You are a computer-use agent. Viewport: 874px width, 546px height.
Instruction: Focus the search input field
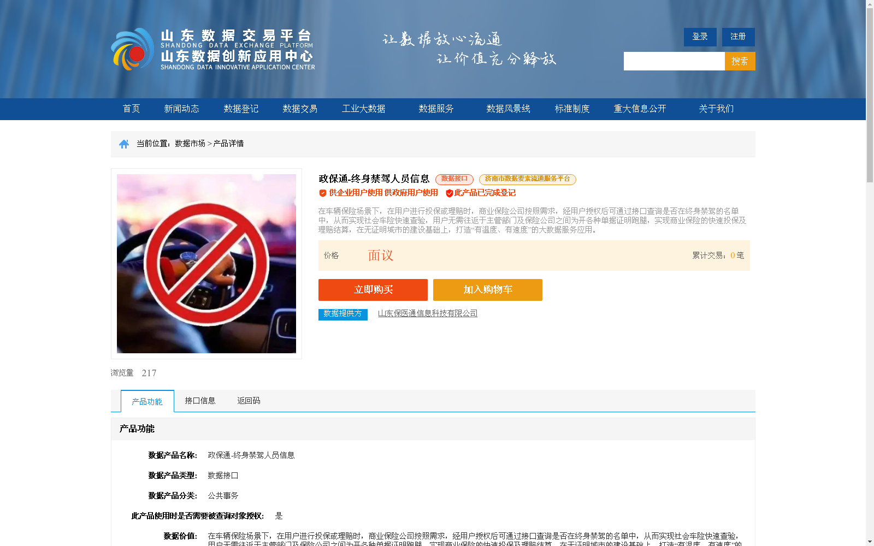coord(674,61)
